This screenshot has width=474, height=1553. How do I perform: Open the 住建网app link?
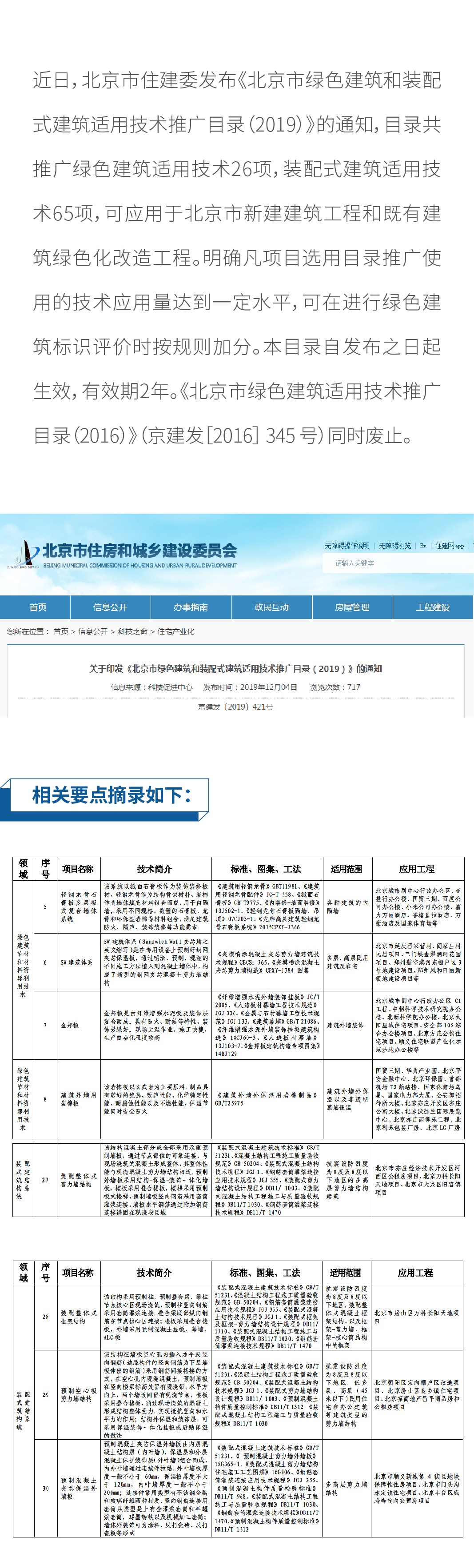(450, 546)
